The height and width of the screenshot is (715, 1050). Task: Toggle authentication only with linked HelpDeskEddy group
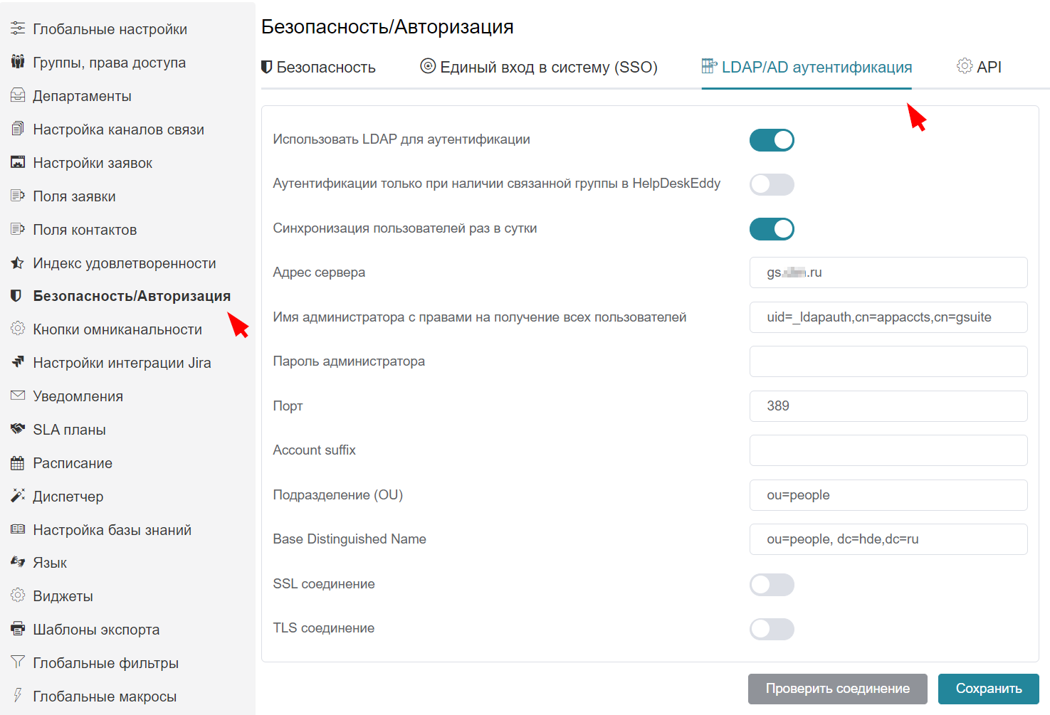[x=772, y=185]
